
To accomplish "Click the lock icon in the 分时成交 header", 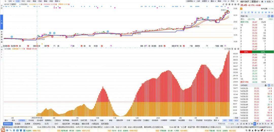I will [266, 85].
